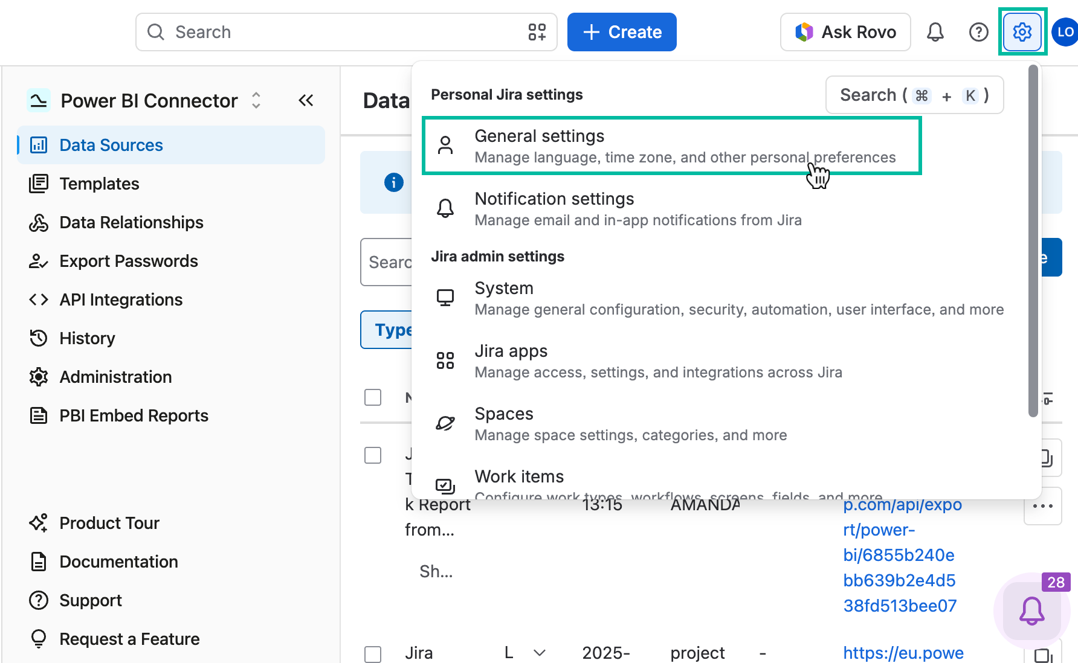Open the Type filter button

coord(387,330)
